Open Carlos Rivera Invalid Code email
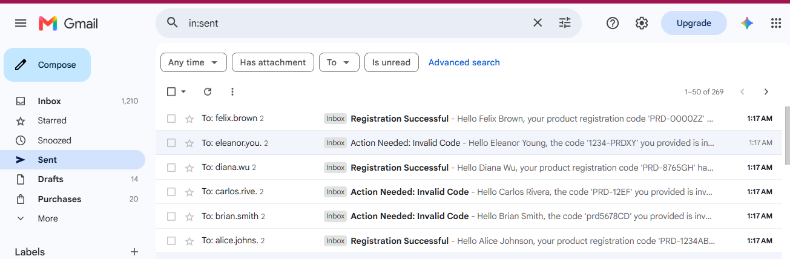Image resolution: width=790 pixels, height=259 pixels. (x=470, y=192)
